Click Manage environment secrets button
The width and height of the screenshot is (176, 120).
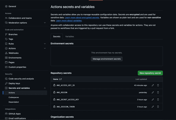click(x=107, y=59)
